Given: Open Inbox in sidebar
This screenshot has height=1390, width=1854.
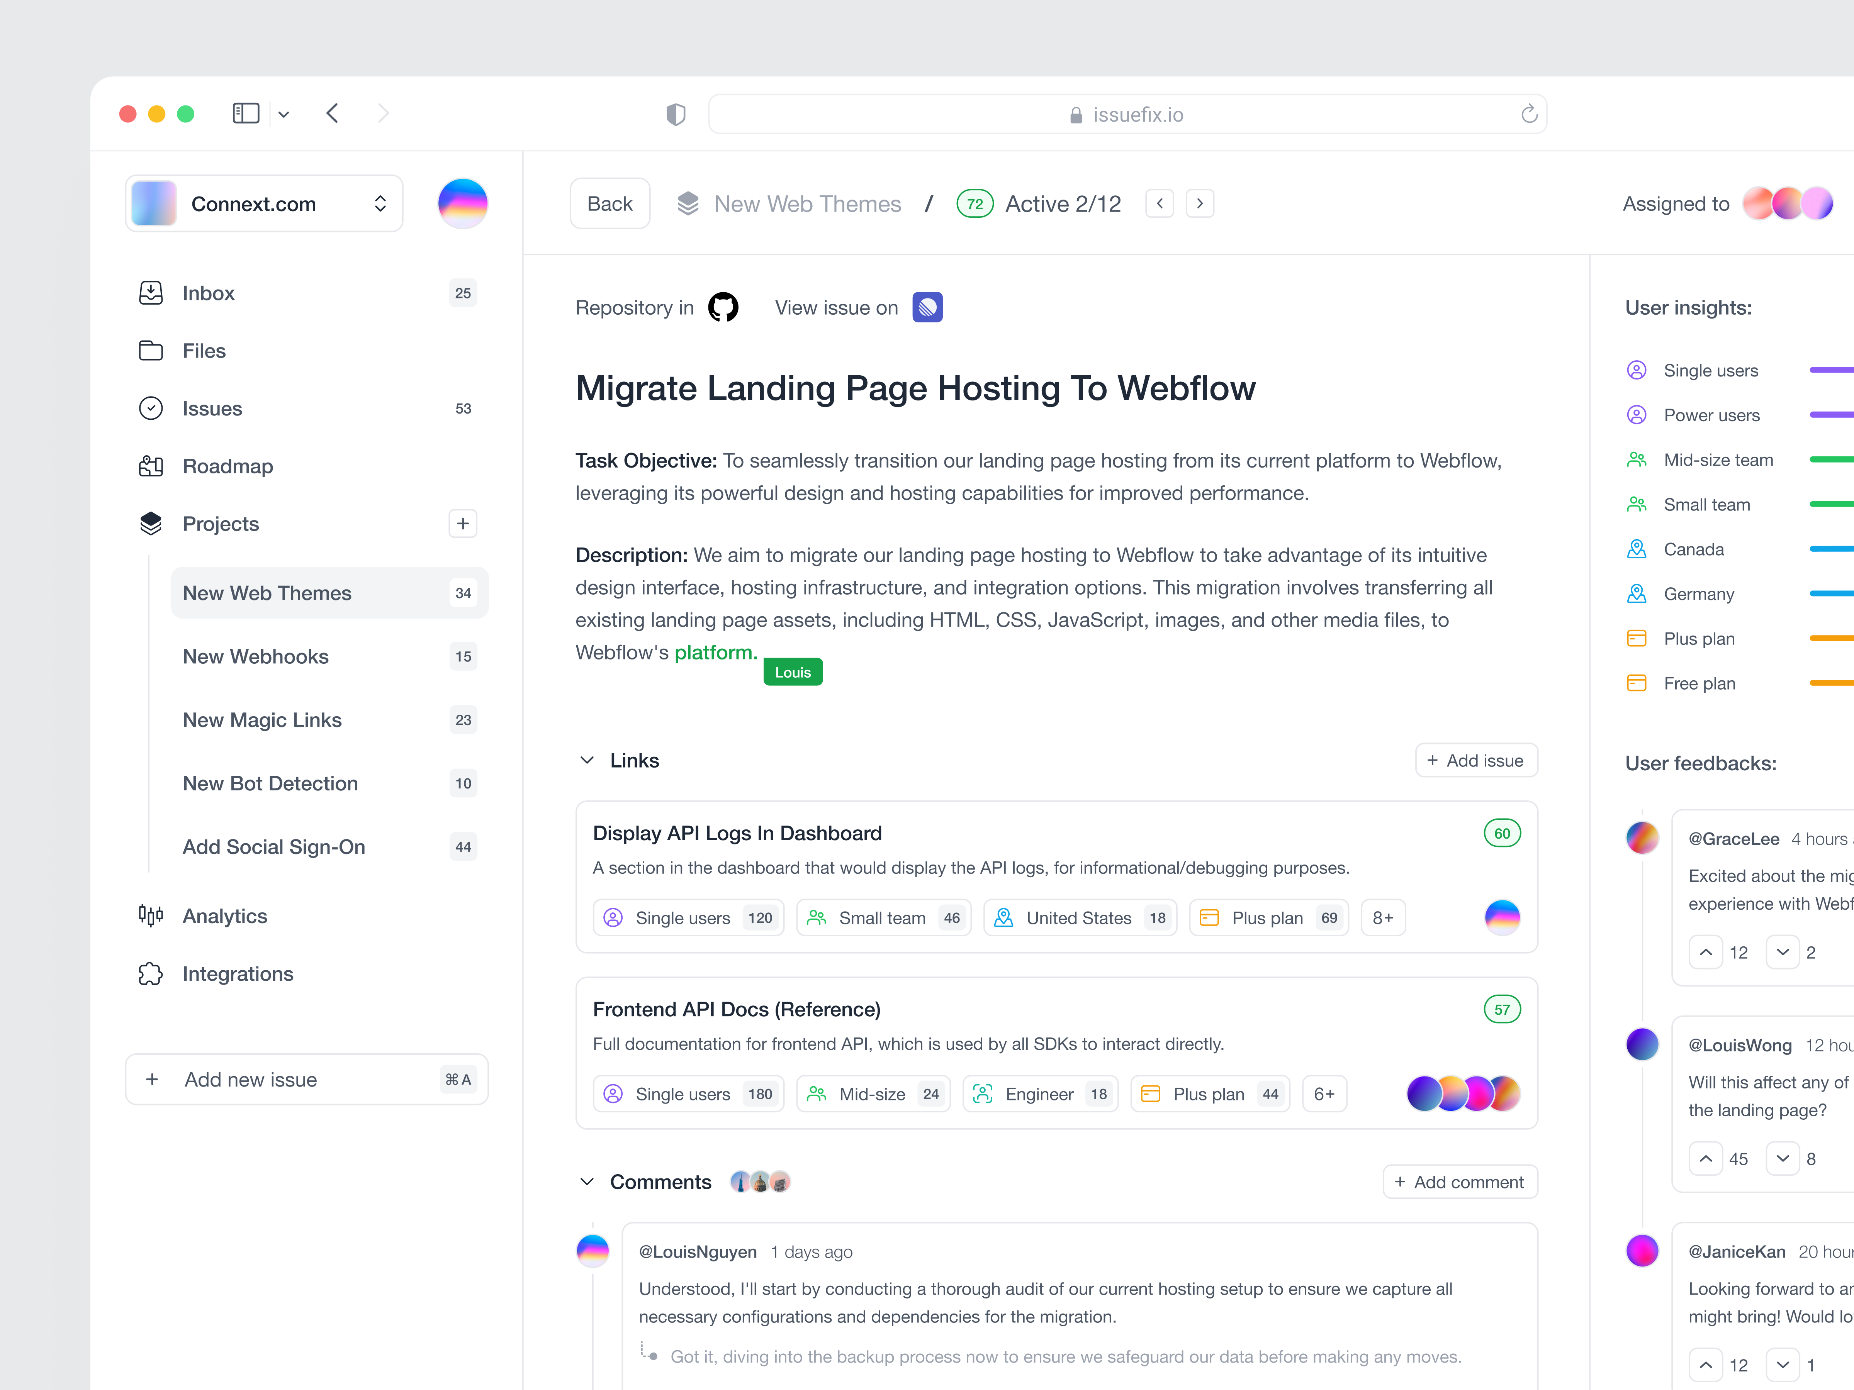Looking at the screenshot, I should click(x=307, y=293).
